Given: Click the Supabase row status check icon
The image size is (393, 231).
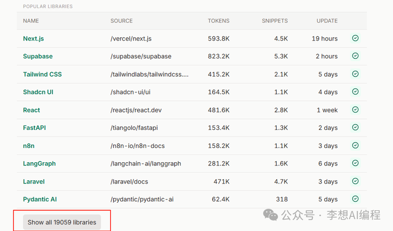Looking at the screenshot, I should 355,56.
